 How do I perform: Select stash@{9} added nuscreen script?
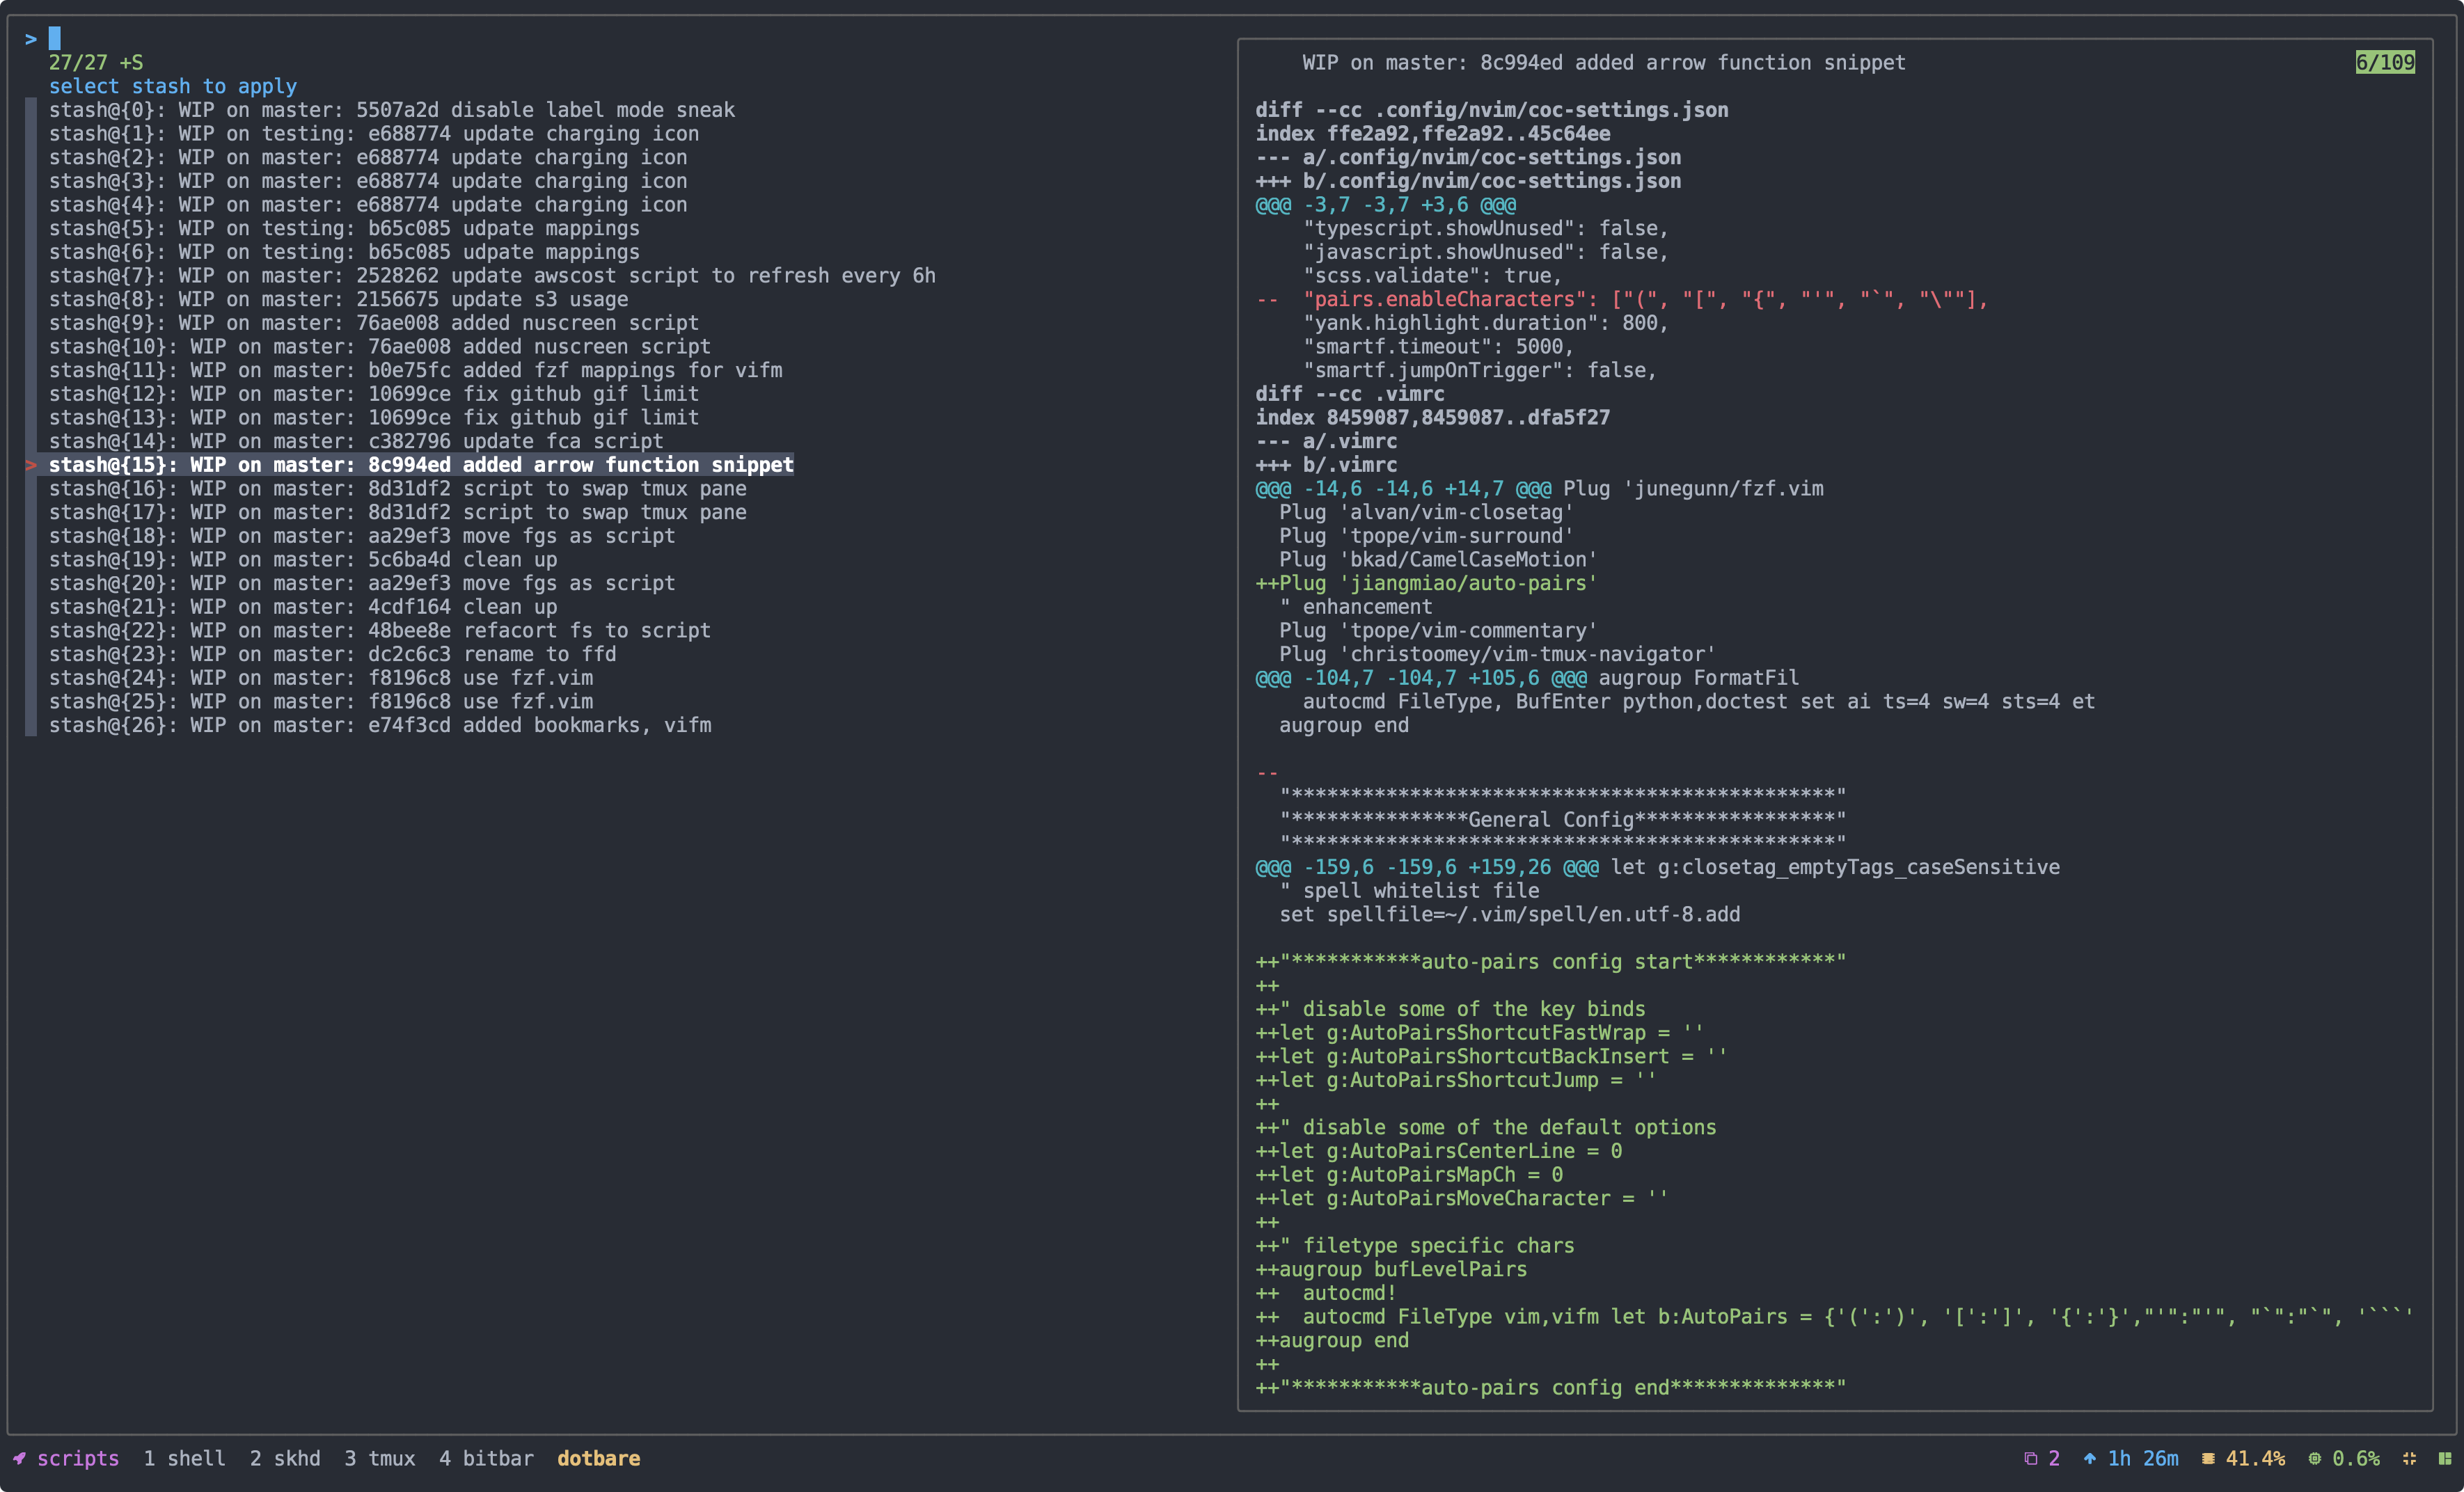374,323
